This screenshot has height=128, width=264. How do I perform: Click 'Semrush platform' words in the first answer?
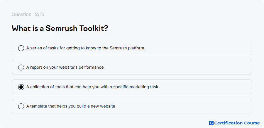click(x=127, y=48)
